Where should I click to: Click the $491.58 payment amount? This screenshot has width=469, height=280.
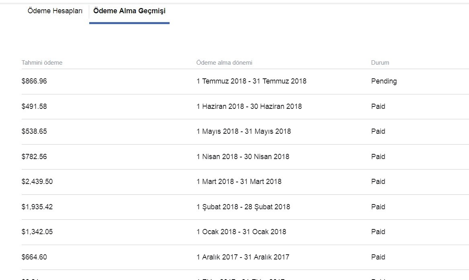34,106
